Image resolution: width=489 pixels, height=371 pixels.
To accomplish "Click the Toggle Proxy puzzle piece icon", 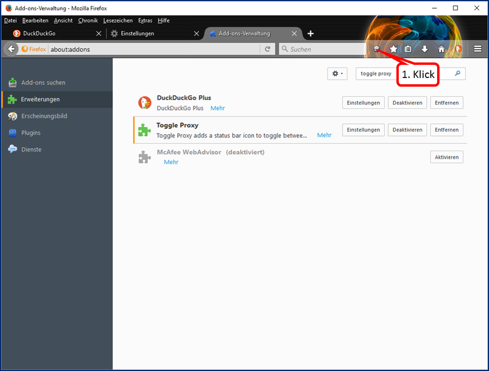I will click(x=144, y=130).
